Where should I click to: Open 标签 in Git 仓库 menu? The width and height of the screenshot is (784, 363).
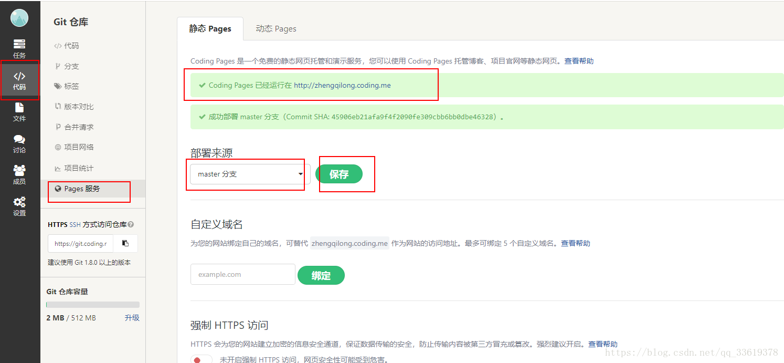click(67, 86)
